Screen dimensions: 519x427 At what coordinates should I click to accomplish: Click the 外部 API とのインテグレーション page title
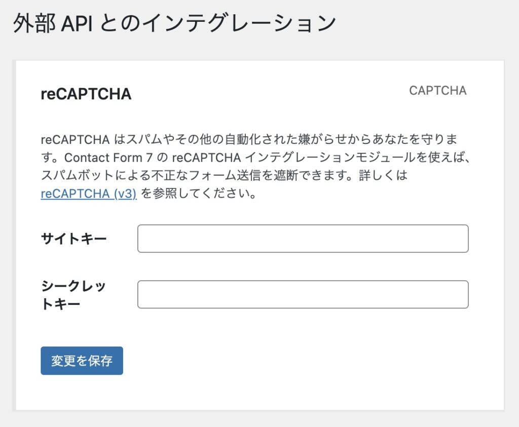pyautogui.click(x=174, y=24)
